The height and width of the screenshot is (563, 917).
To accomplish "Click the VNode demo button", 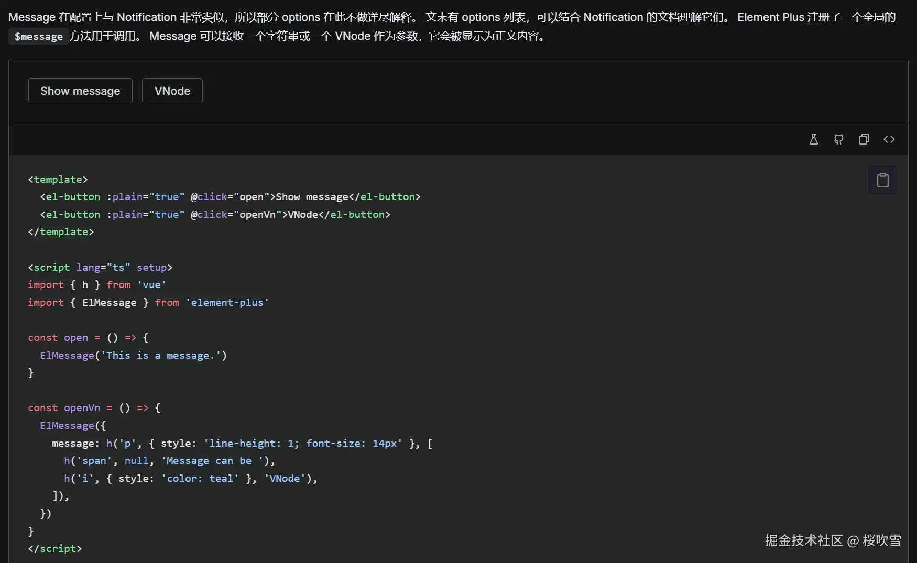I will pos(172,91).
